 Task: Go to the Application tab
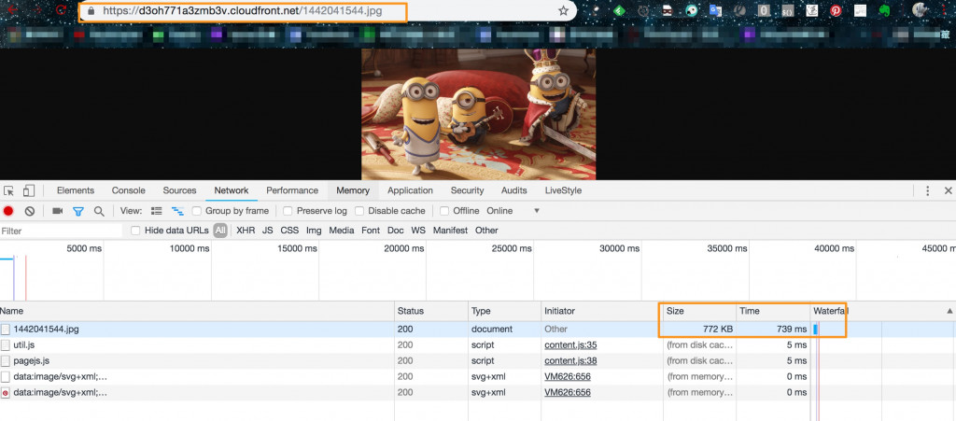411,190
